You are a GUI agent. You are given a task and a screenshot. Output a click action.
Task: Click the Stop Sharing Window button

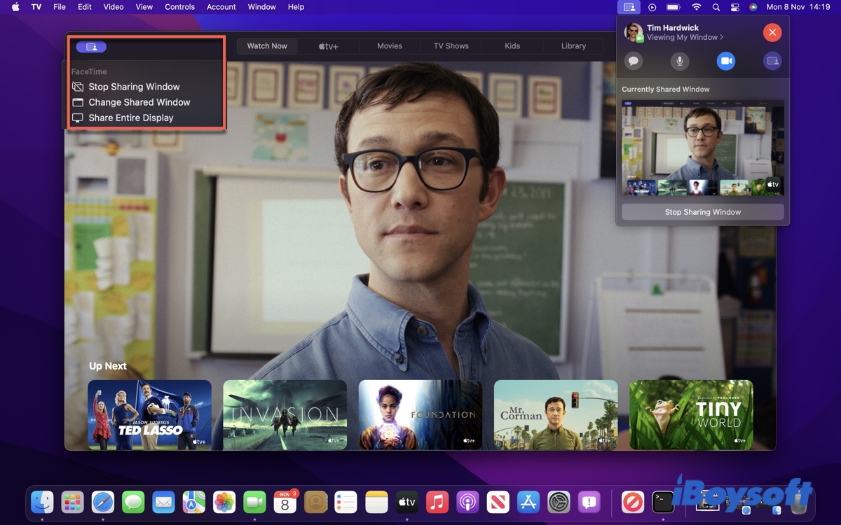(702, 212)
